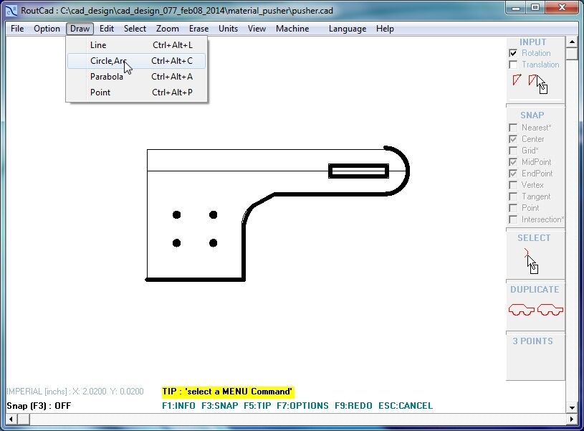Click the vertical scrollbar thumb
This screenshot has width=584, height=431.
pos(572,54)
